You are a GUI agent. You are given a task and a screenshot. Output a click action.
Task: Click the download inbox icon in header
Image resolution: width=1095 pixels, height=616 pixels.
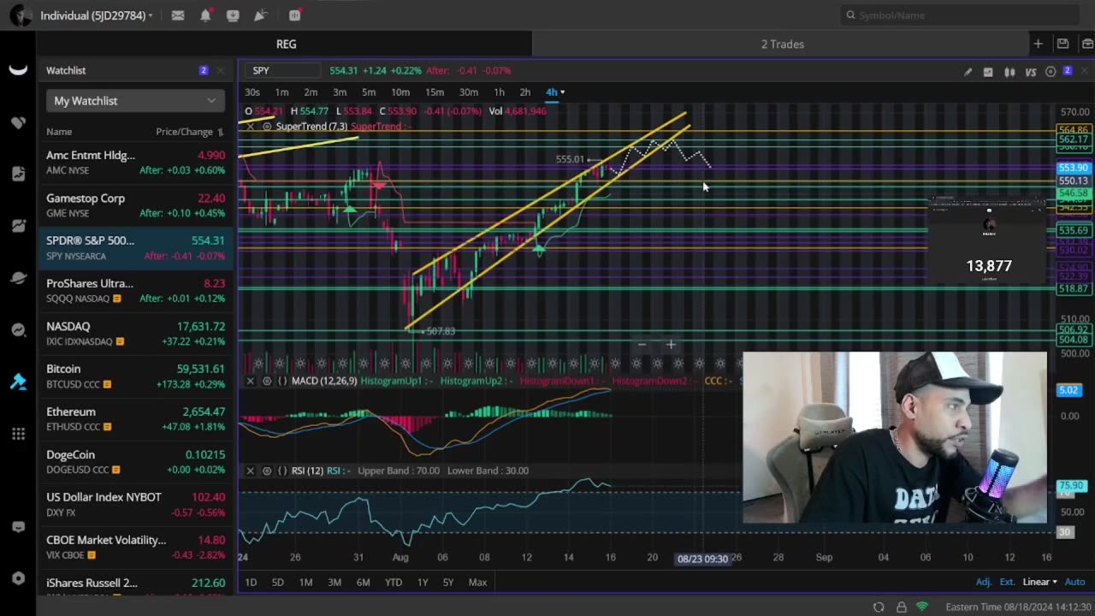pos(233,15)
